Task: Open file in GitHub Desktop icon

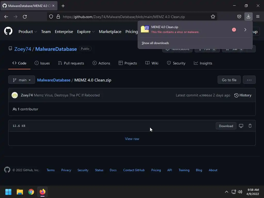Action: (x=241, y=126)
